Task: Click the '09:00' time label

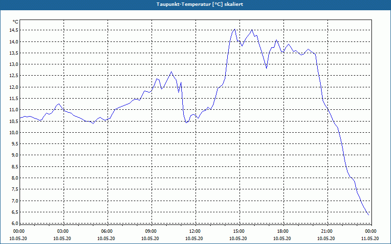Action: pos(151,231)
